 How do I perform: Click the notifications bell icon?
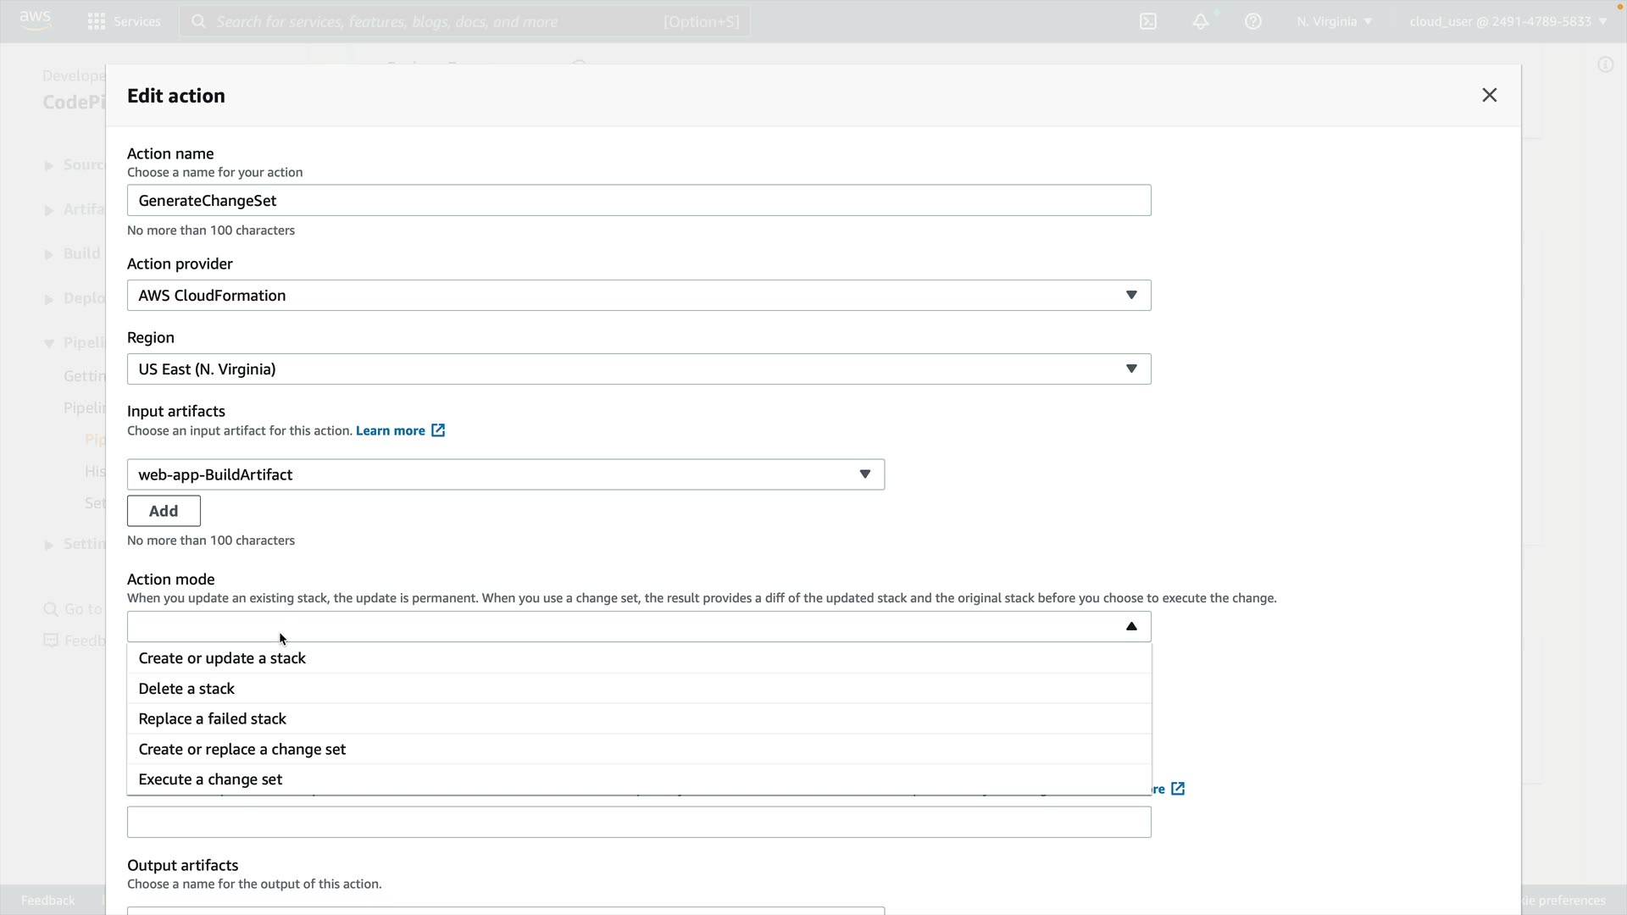tap(1200, 21)
